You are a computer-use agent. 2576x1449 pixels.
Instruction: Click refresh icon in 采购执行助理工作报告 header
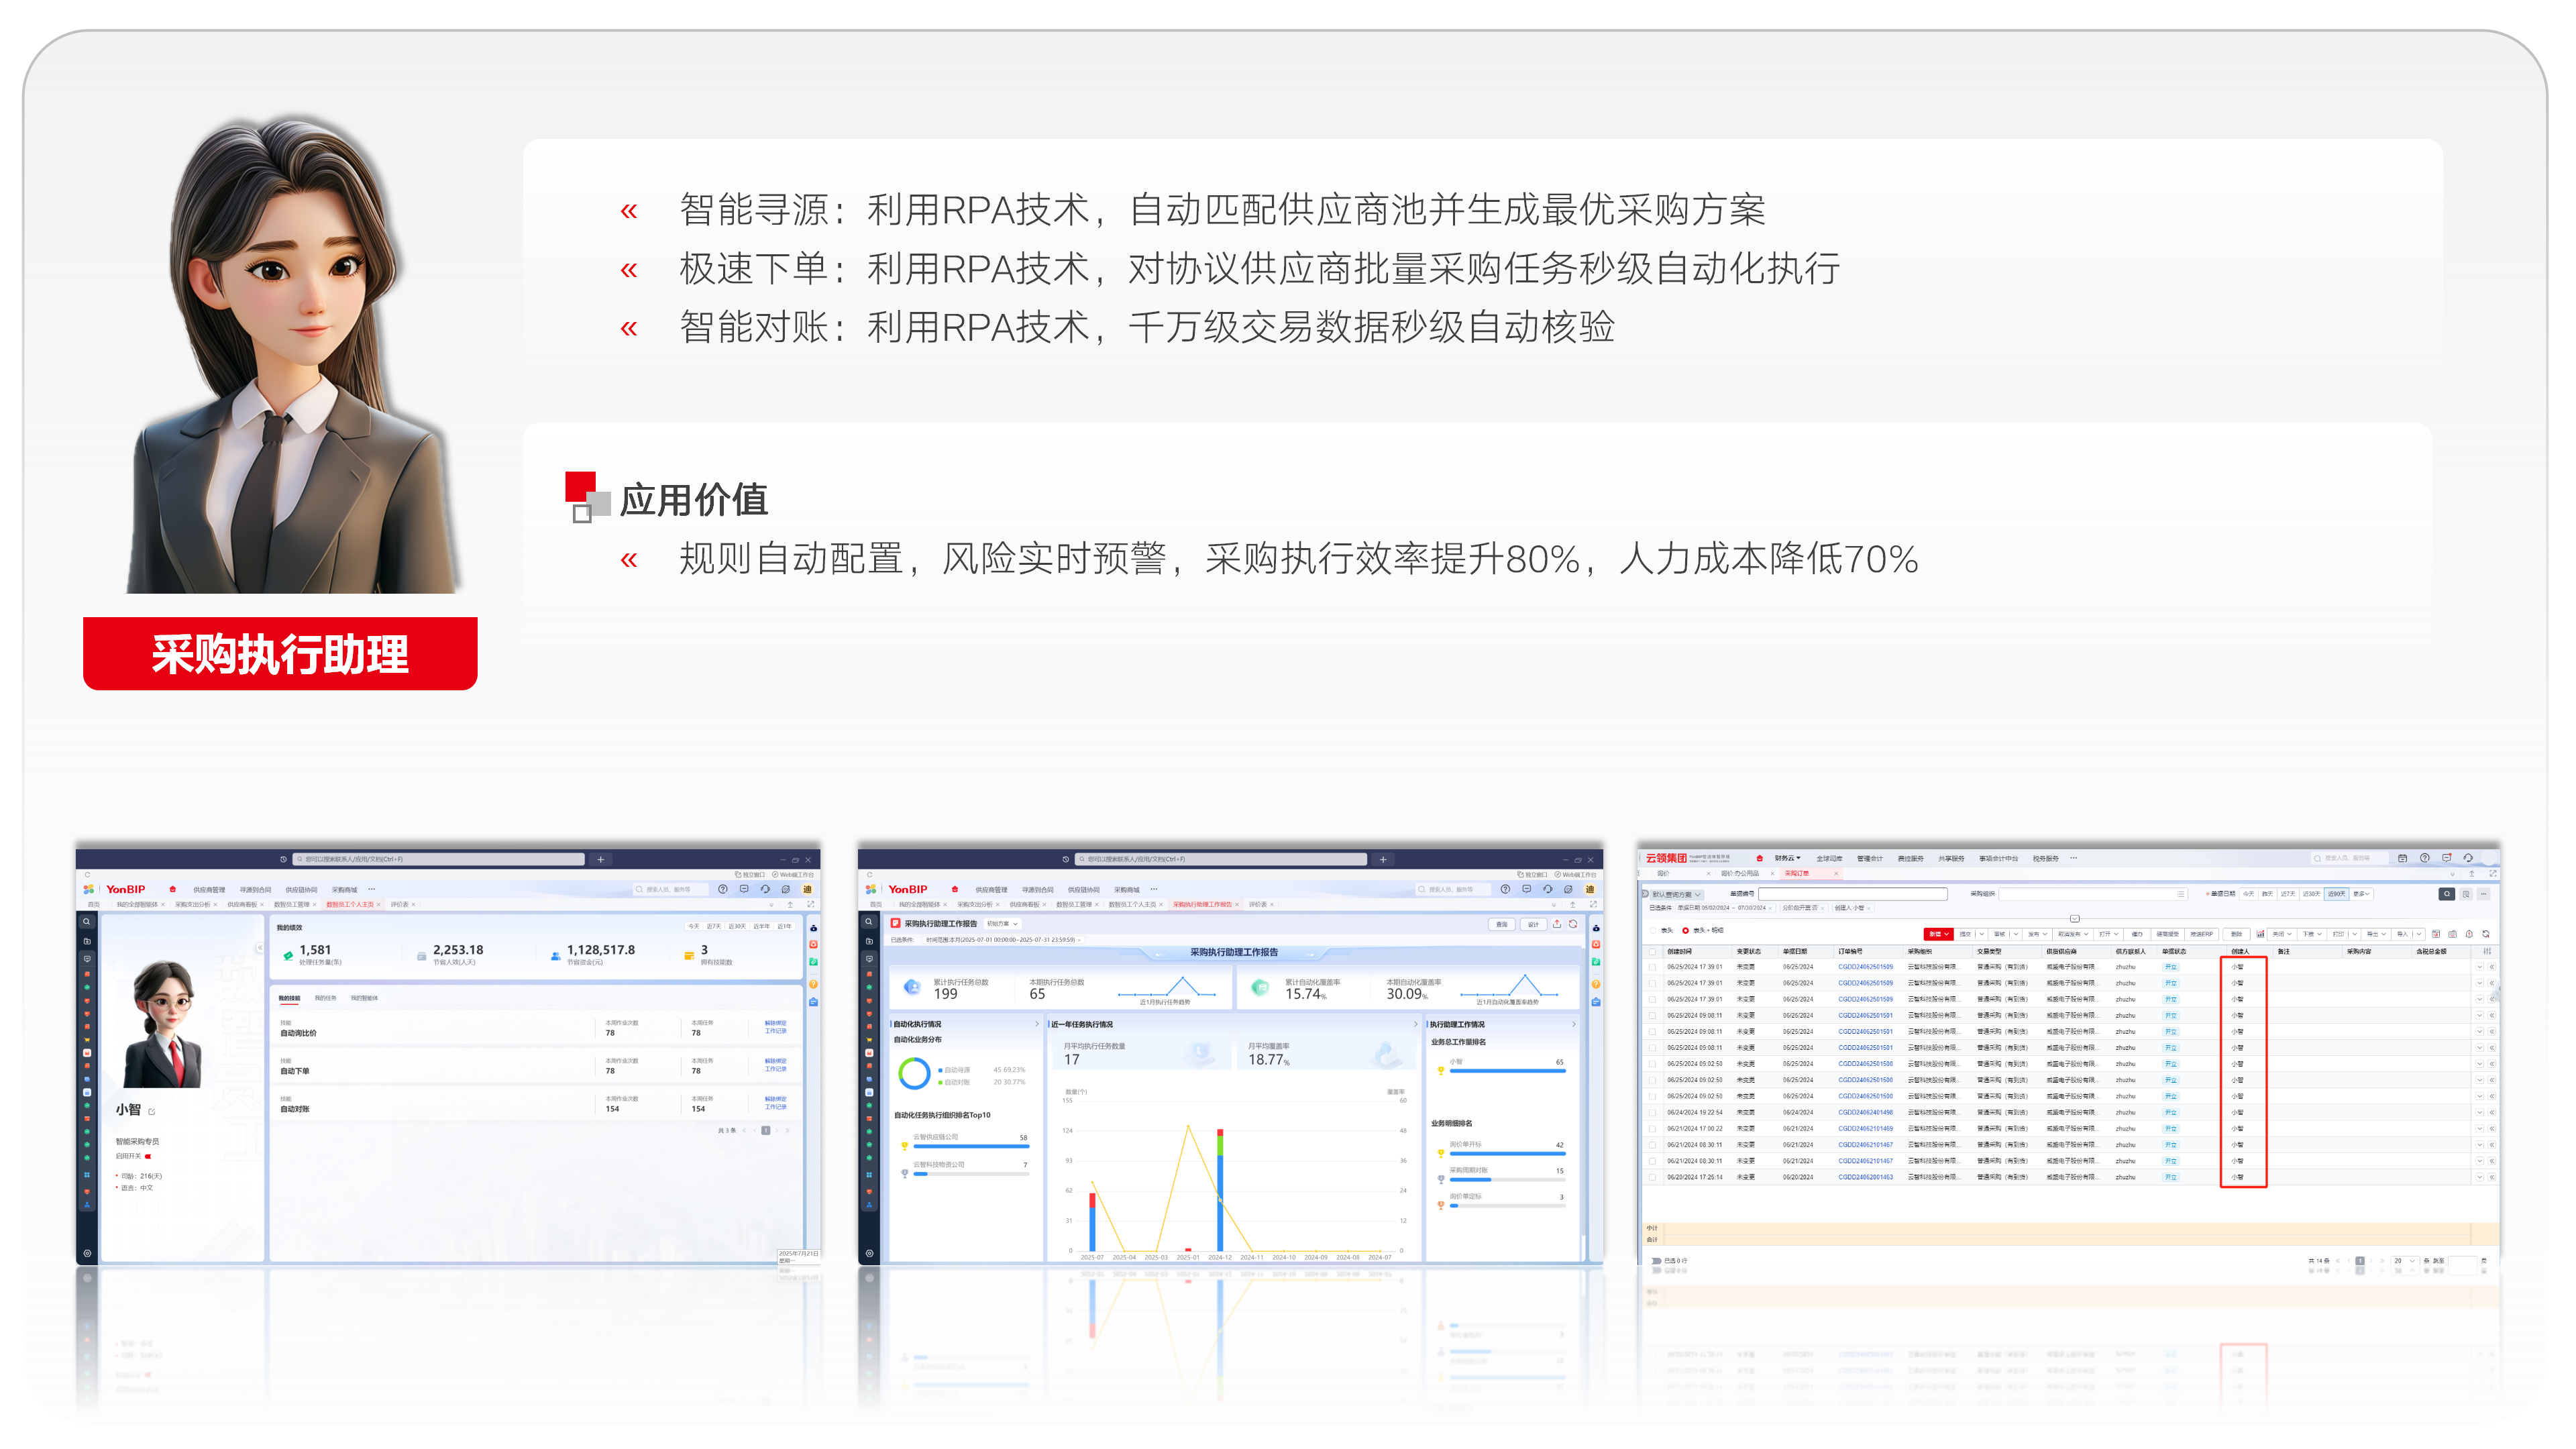1573,924
